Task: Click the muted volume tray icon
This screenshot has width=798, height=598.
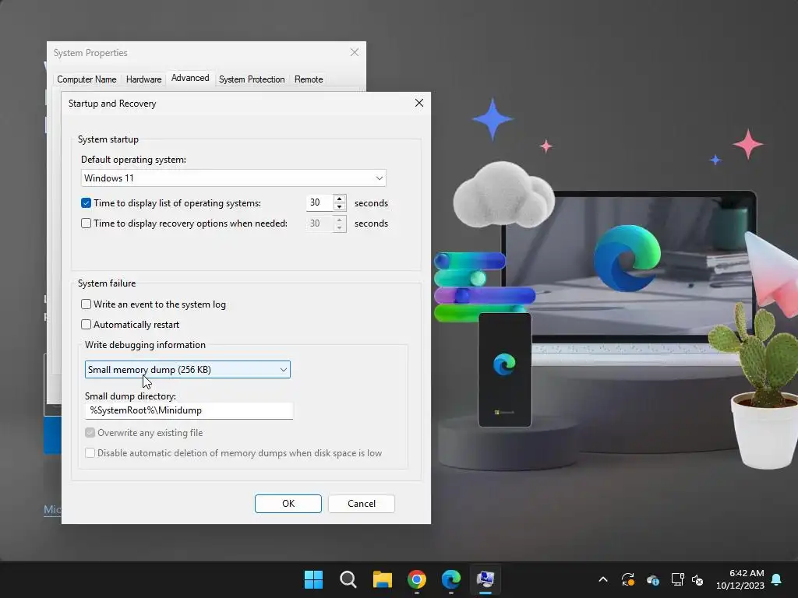Action: coord(697,579)
